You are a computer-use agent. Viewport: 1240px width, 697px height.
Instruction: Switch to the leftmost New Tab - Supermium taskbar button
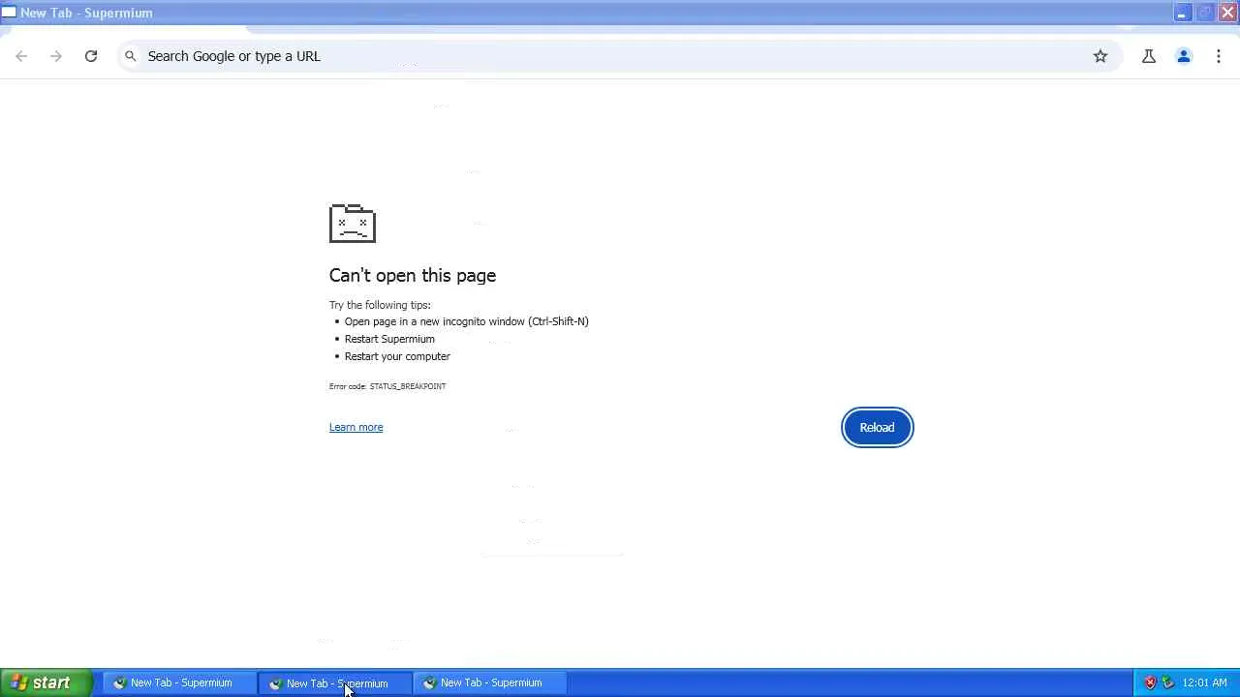179,682
